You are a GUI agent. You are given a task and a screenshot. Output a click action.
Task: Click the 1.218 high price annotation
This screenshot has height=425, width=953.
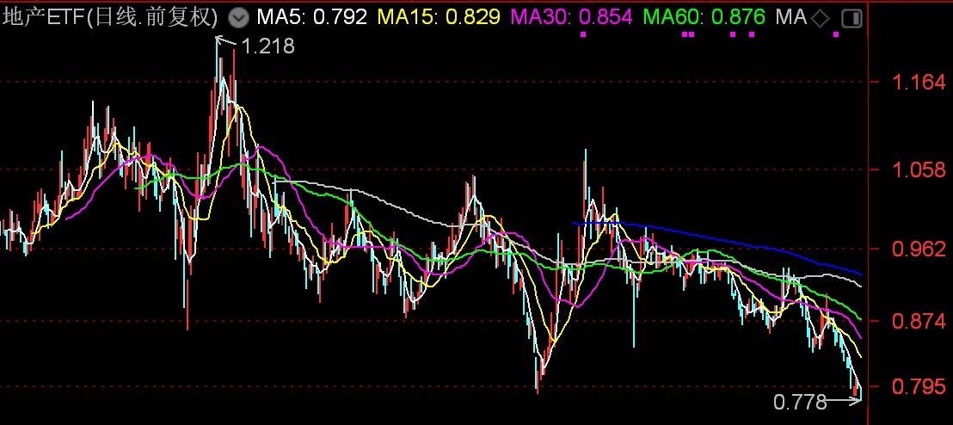point(268,46)
